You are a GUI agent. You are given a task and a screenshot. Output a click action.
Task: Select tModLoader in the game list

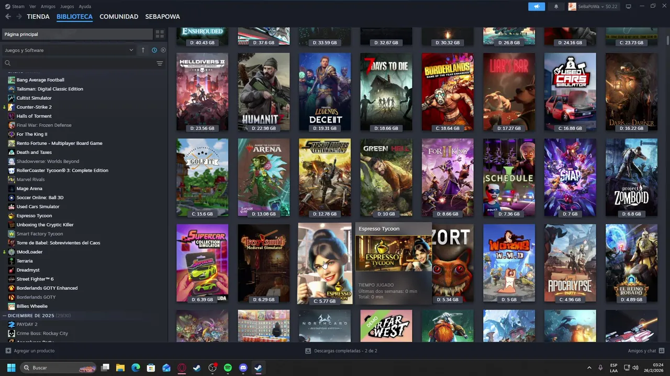[x=29, y=252]
